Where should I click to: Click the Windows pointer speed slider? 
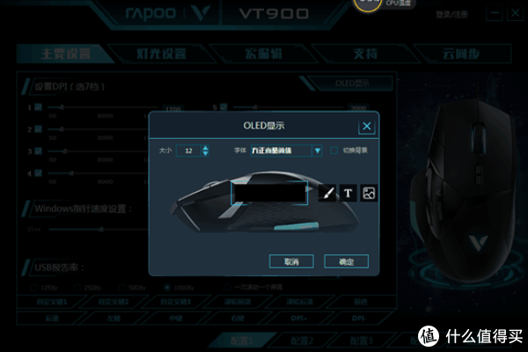click(x=99, y=230)
